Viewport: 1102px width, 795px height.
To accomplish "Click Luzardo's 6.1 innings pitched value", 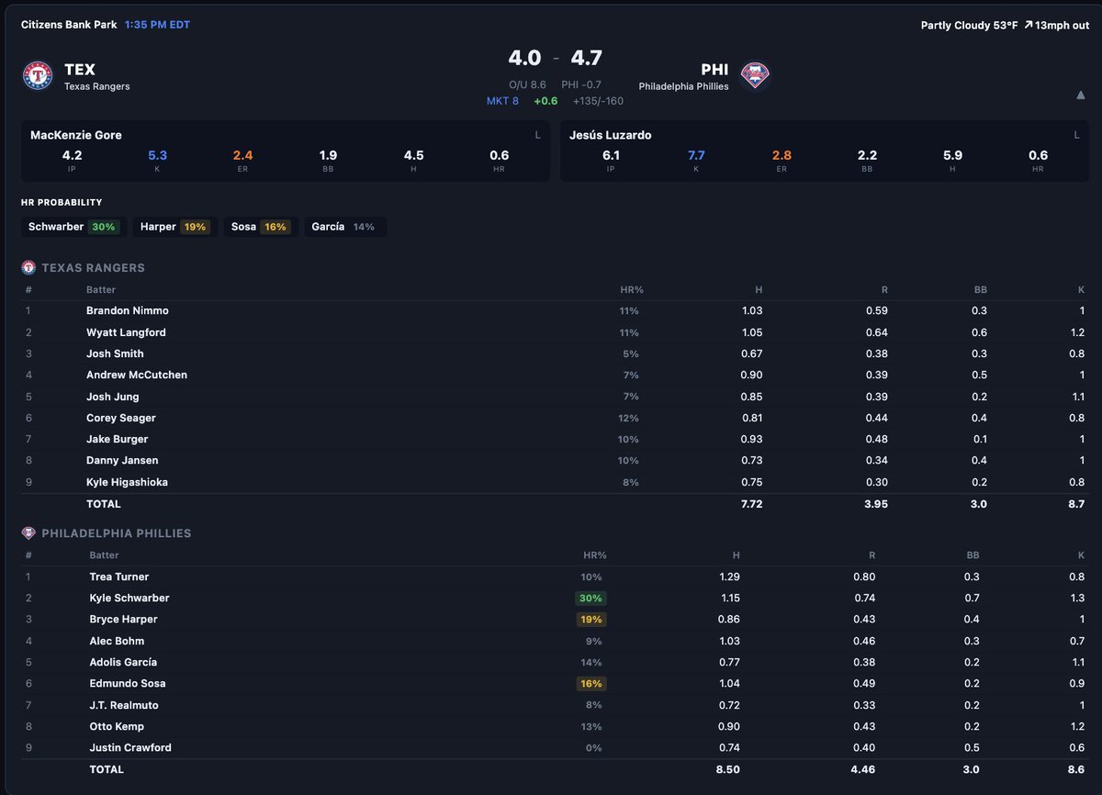I will [611, 155].
